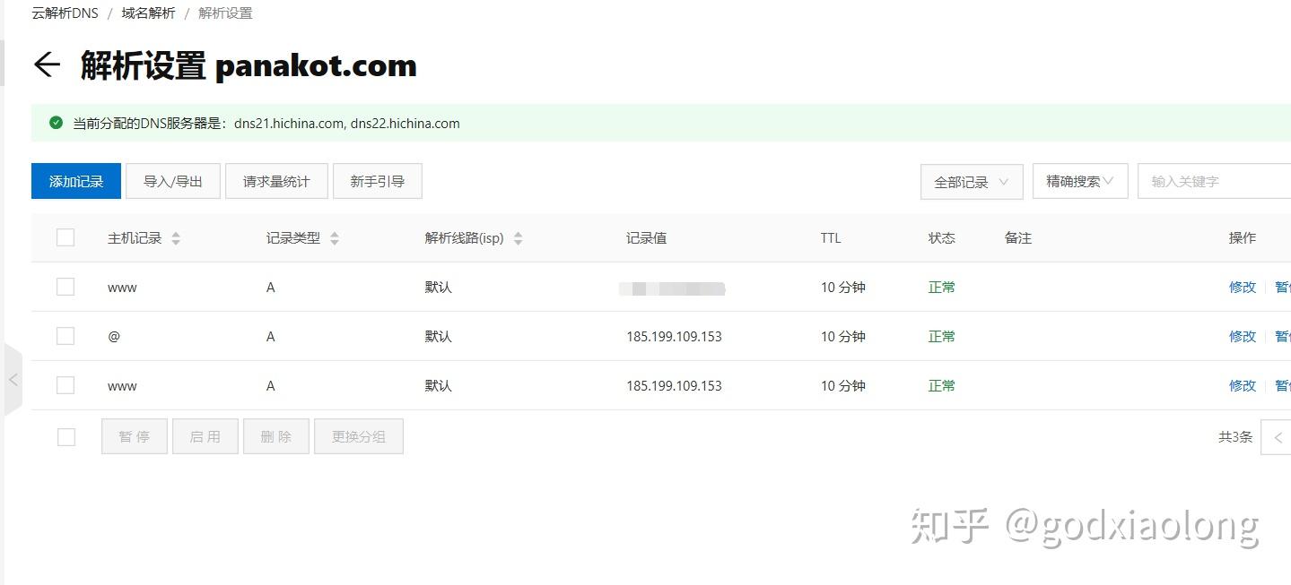The width and height of the screenshot is (1291, 585).
Task: Click 修改 on the @ record row
Action: coord(1242,336)
